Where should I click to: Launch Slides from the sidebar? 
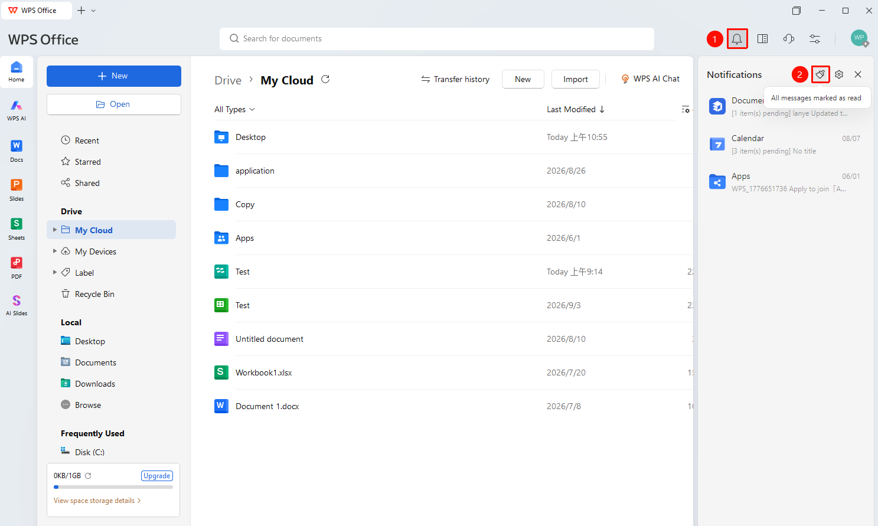point(17,190)
